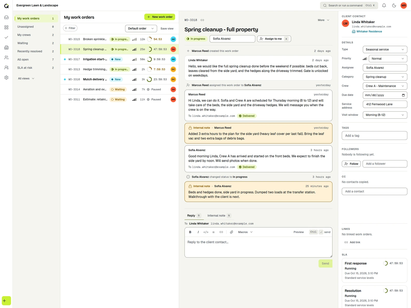Switch to the Internal note tab
Screen dimensions: 411x308
(x=219, y=216)
